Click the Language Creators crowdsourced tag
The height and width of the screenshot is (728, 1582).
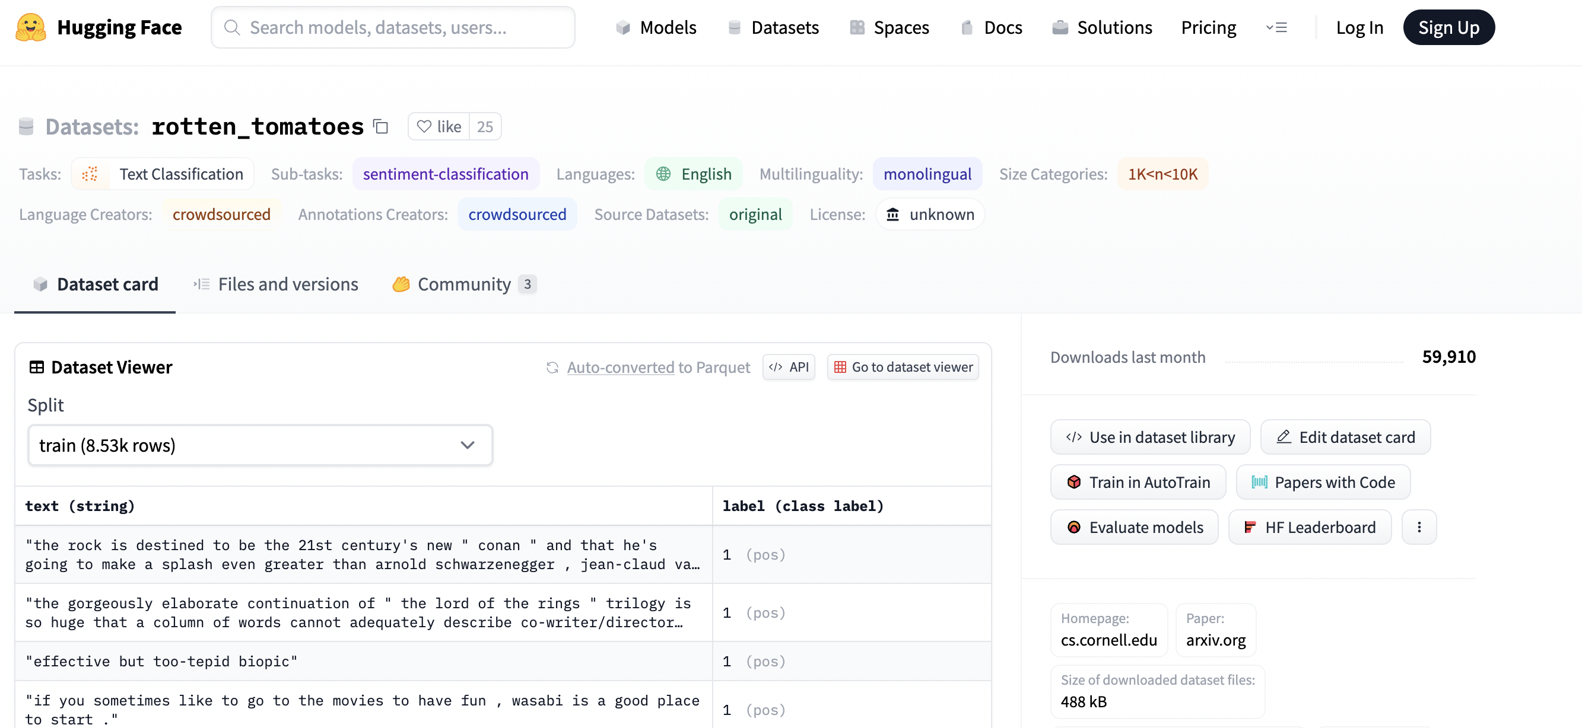pyautogui.click(x=221, y=215)
